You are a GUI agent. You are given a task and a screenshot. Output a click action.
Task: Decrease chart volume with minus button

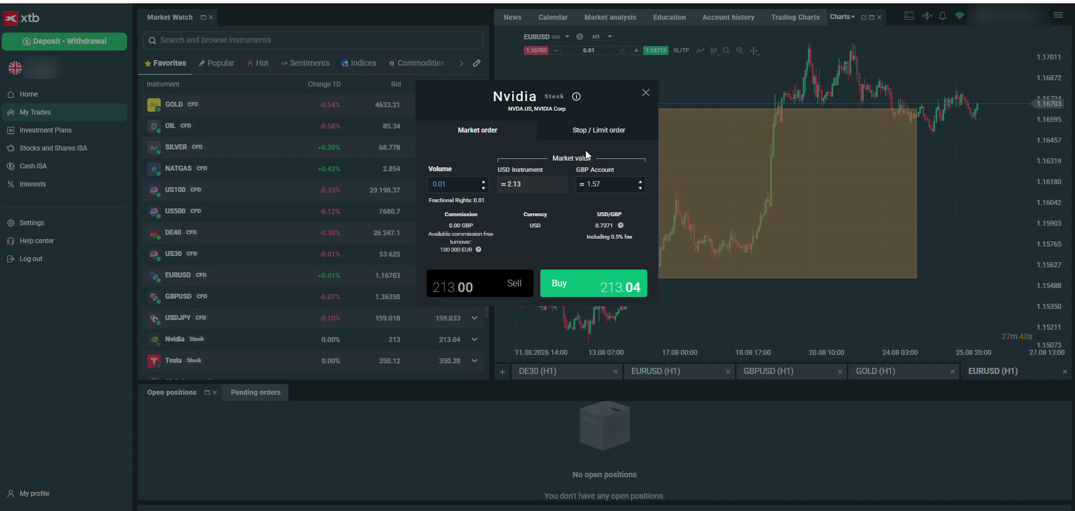555,51
